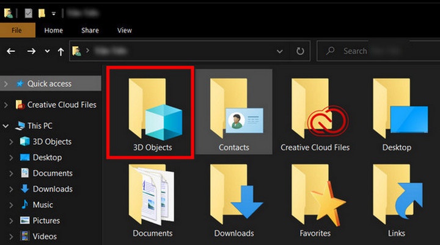Select Creative Cloud Files in navigation pane

click(56, 105)
